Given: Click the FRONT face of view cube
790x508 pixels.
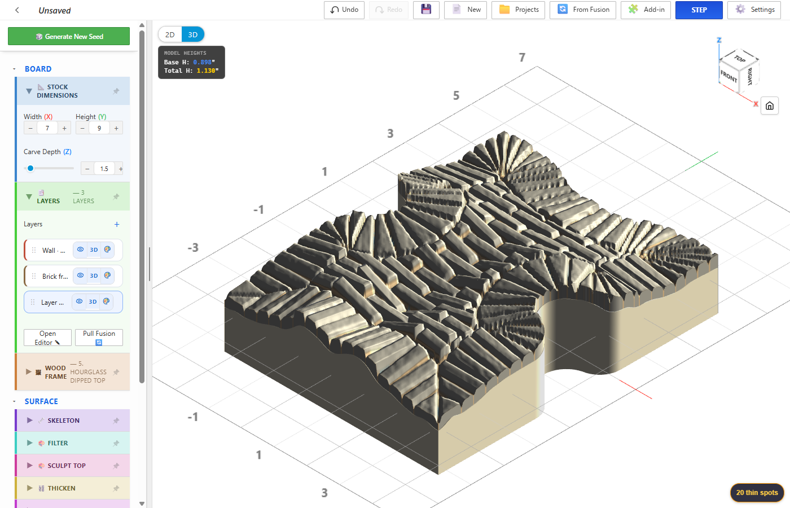Looking at the screenshot, I should pyautogui.click(x=728, y=76).
